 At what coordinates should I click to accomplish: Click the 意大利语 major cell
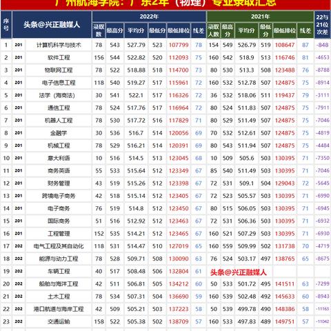[x=59, y=158]
